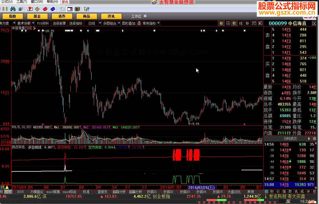Click the 指数 yellow button
This screenshot has height=204, width=319.
(12, 16)
